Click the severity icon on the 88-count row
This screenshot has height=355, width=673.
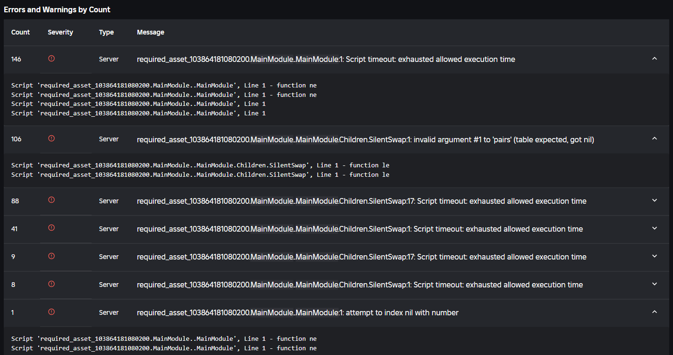51,200
